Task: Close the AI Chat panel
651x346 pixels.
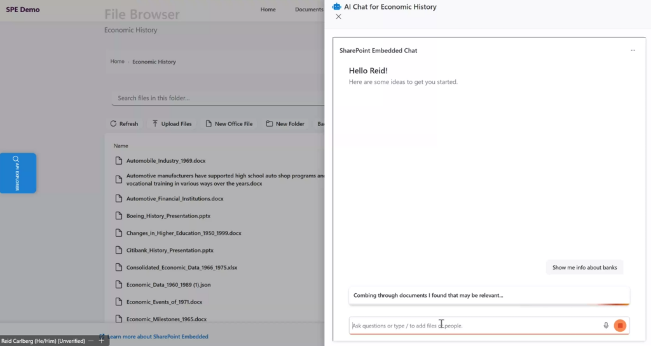Action: [x=338, y=17]
